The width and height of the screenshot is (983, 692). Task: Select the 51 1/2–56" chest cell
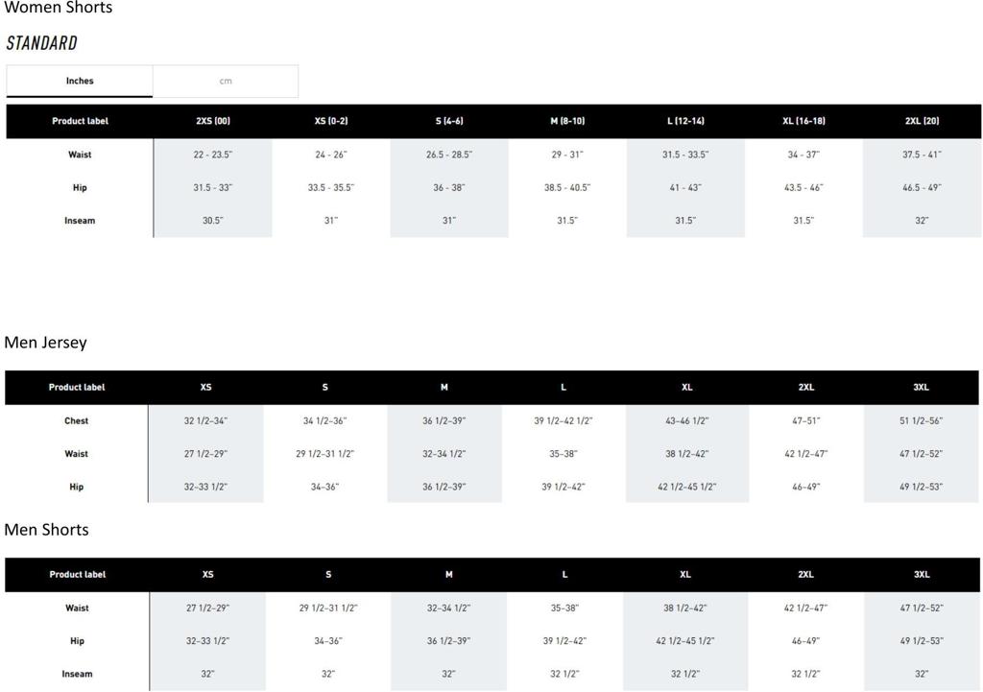(922, 421)
